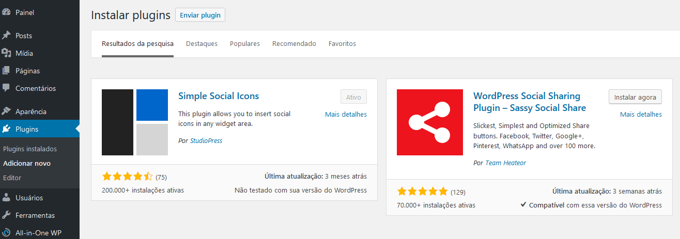Click the Sassy Social Share red thumbnail
This screenshot has height=239, width=680.
point(430,122)
